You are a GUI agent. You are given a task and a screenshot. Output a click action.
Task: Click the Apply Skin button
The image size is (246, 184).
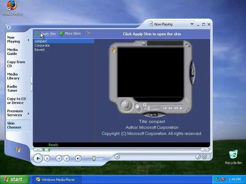coord(46,33)
